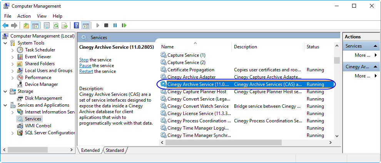The image size is (381, 163).
Task: Collapse the Storage tree node
Action: point(5,92)
